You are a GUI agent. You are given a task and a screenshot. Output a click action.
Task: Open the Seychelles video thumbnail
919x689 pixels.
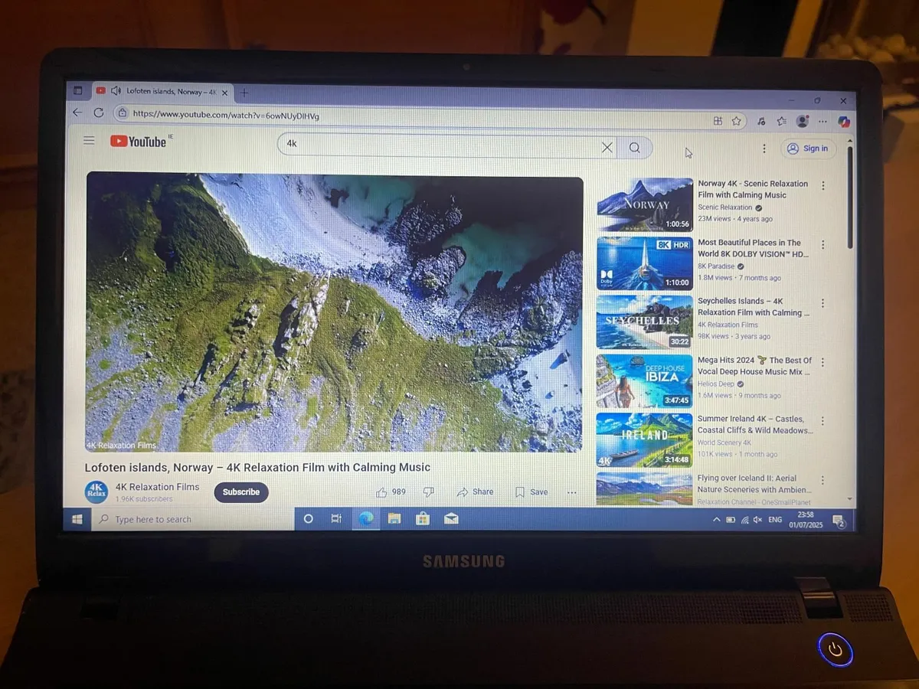click(645, 322)
